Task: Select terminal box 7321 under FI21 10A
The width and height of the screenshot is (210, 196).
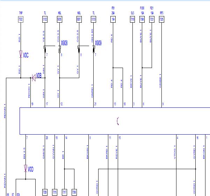Action: point(152,20)
